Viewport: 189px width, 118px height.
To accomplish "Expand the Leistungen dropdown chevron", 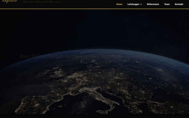I will coord(141,4).
